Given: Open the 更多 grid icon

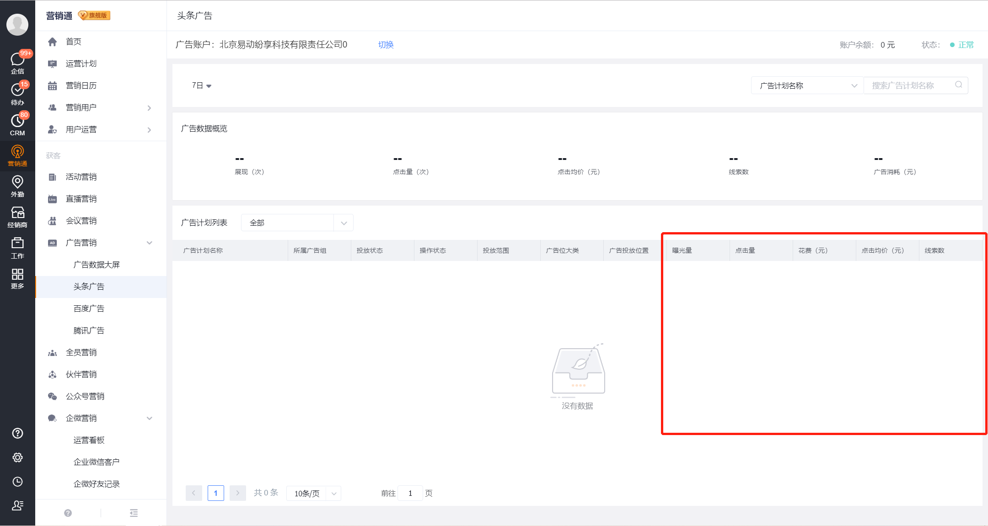Looking at the screenshot, I should coord(17,278).
